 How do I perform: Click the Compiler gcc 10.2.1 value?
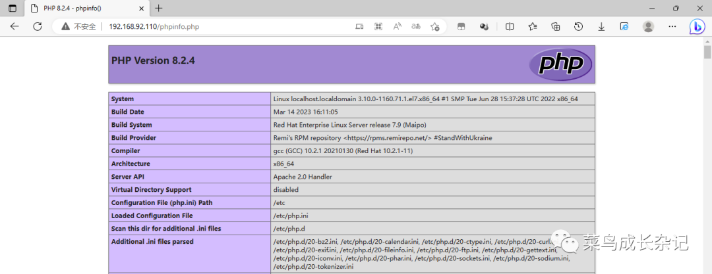click(x=343, y=151)
